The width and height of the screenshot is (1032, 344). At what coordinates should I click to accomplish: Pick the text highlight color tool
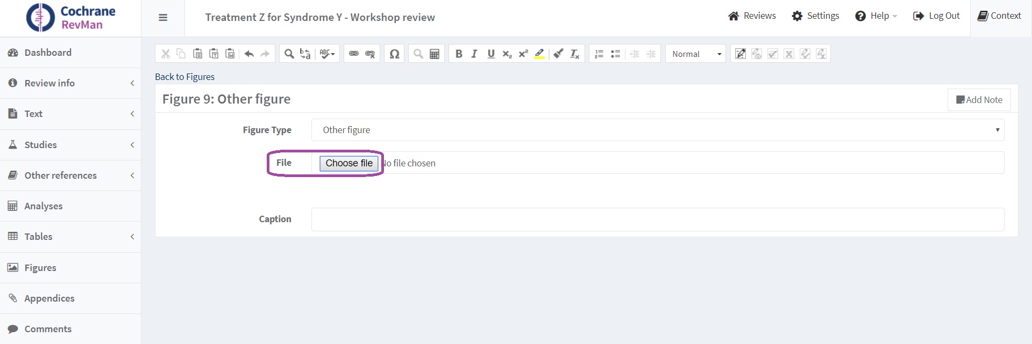click(x=539, y=54)
